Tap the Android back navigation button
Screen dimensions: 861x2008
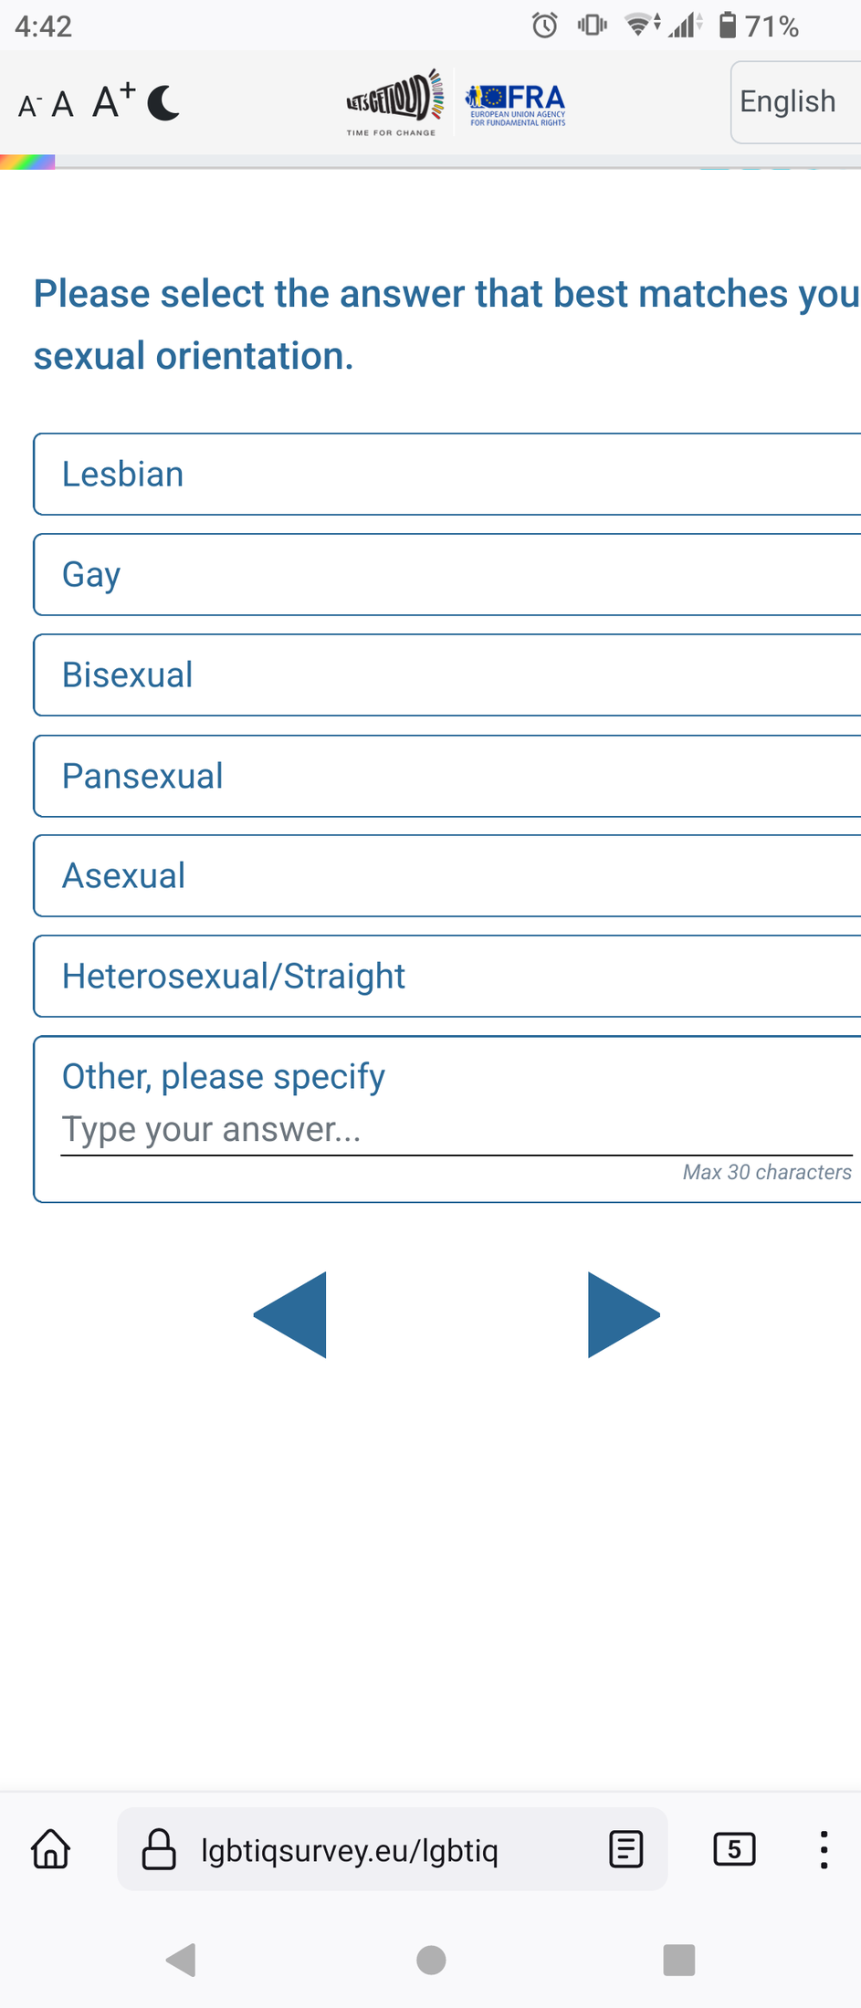pyautogui.click(x=181, y=1960)
